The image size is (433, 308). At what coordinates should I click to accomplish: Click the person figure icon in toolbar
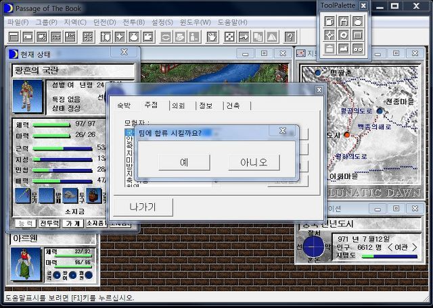click(x=194, y=36)
